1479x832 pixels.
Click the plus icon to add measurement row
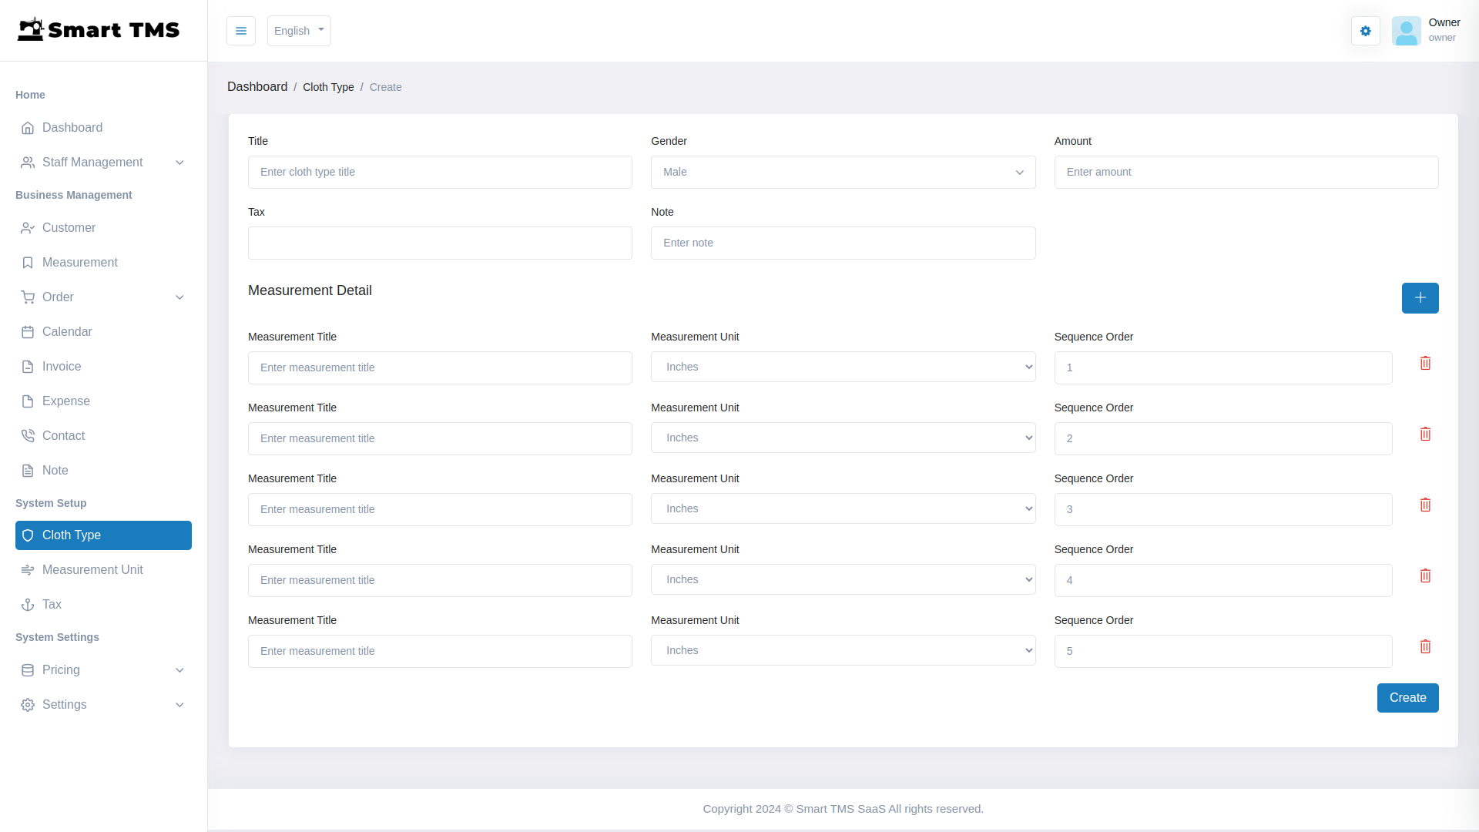1420,298
